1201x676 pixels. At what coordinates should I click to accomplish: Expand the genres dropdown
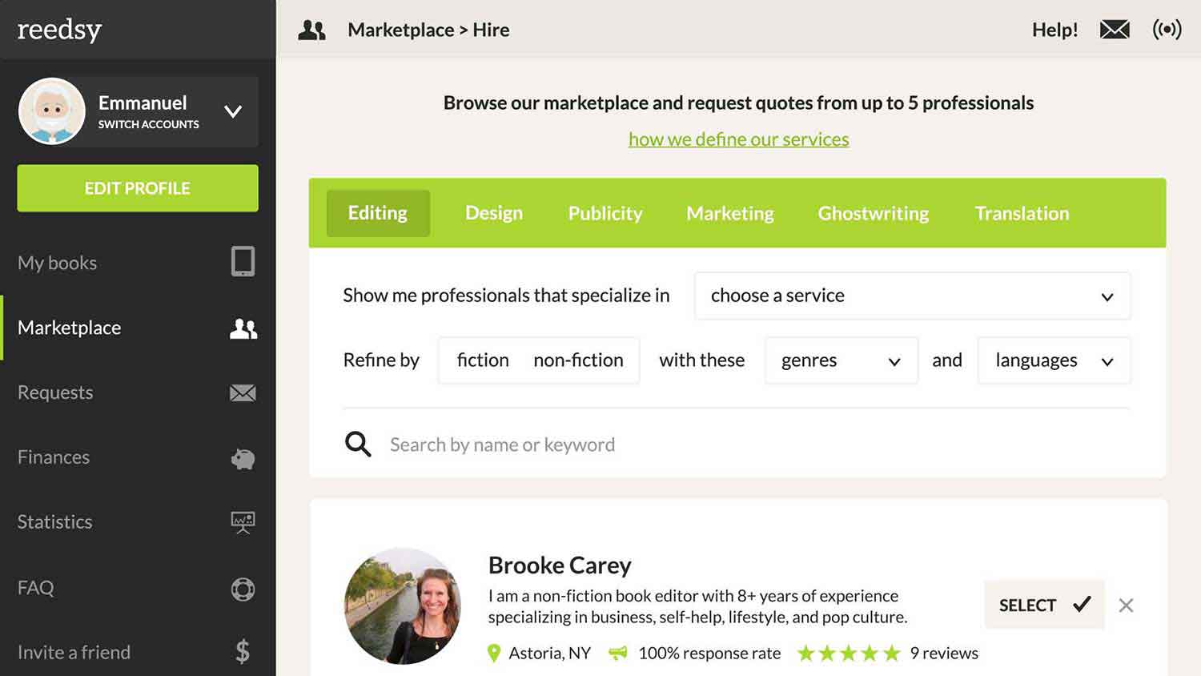pyautogui.click(x=840, y=360)
